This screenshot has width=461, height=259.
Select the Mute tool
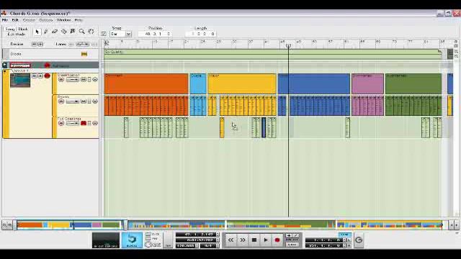[73, 32]
